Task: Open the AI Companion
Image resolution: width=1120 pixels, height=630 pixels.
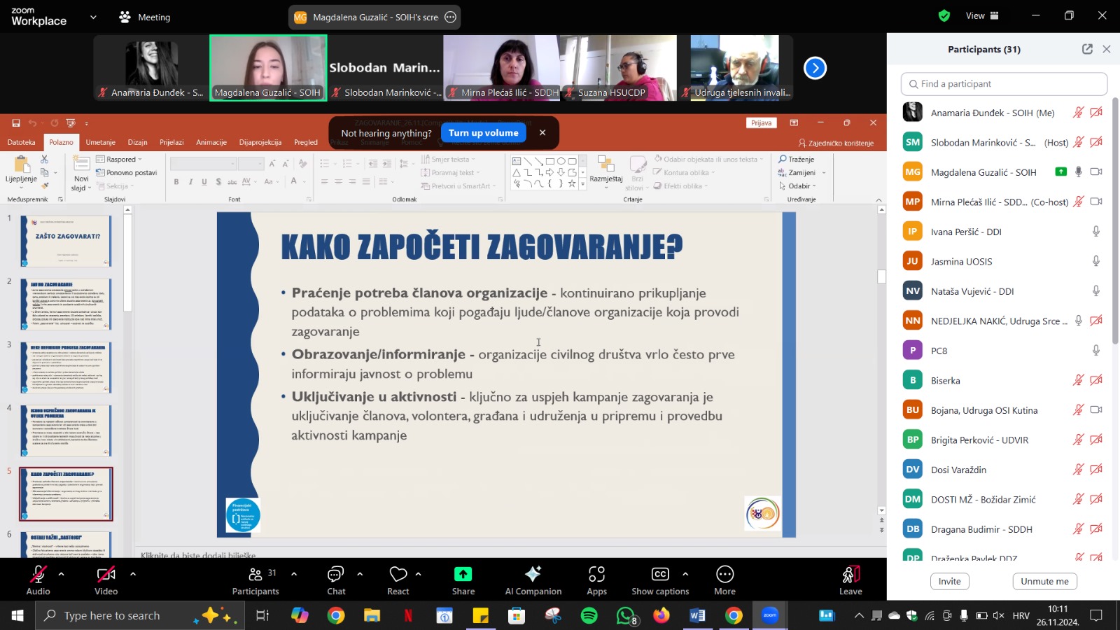Action: pos(533,581)
